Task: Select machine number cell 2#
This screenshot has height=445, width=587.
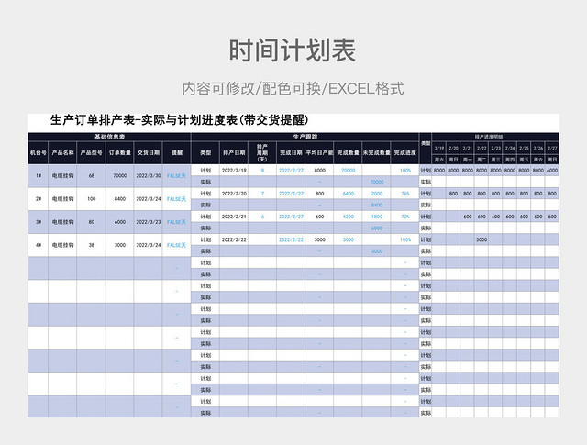Action: 39,199
